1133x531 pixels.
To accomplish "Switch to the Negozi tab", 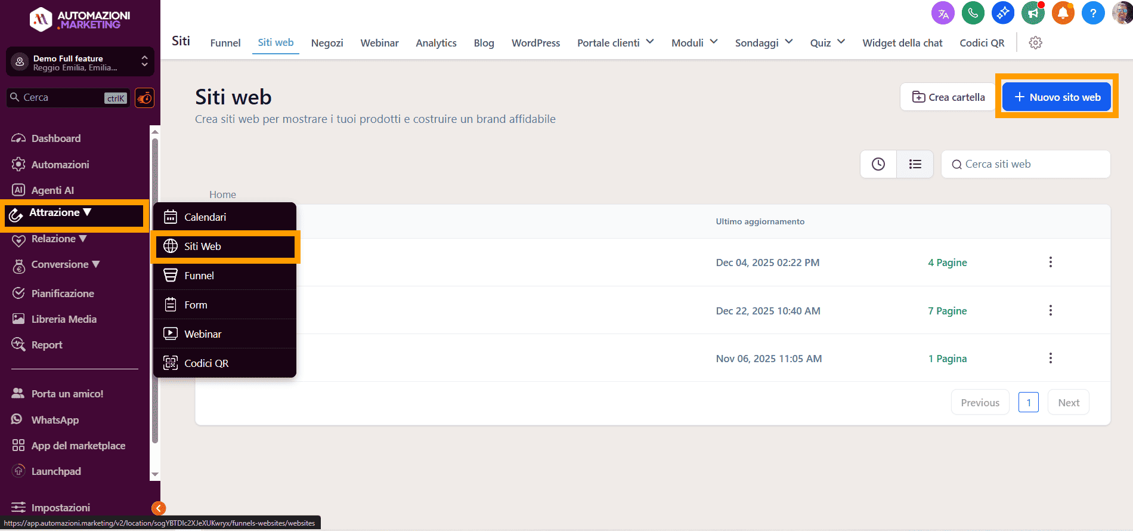I will pos(327,43).
